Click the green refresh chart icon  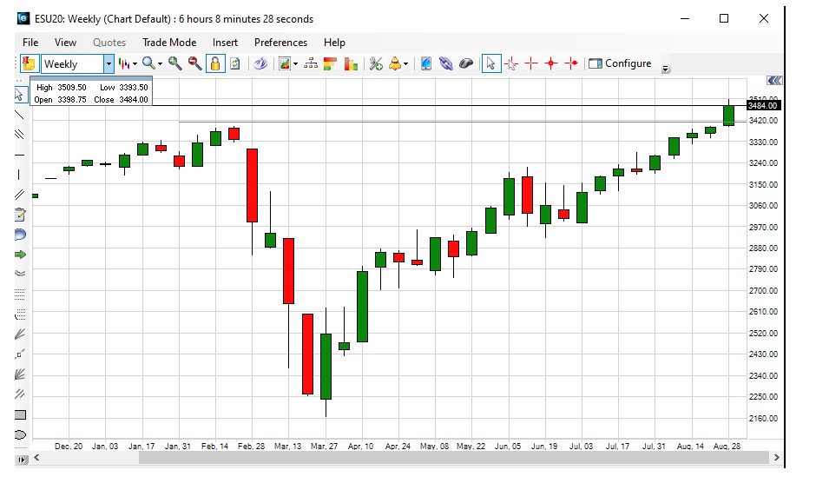pos(234,63)
